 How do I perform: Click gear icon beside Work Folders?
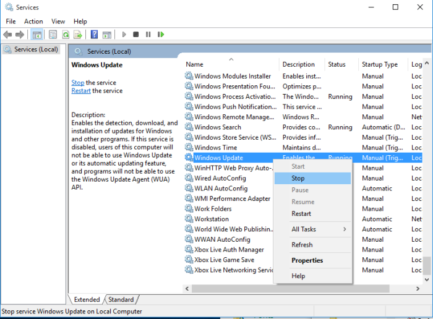point(189,208)
